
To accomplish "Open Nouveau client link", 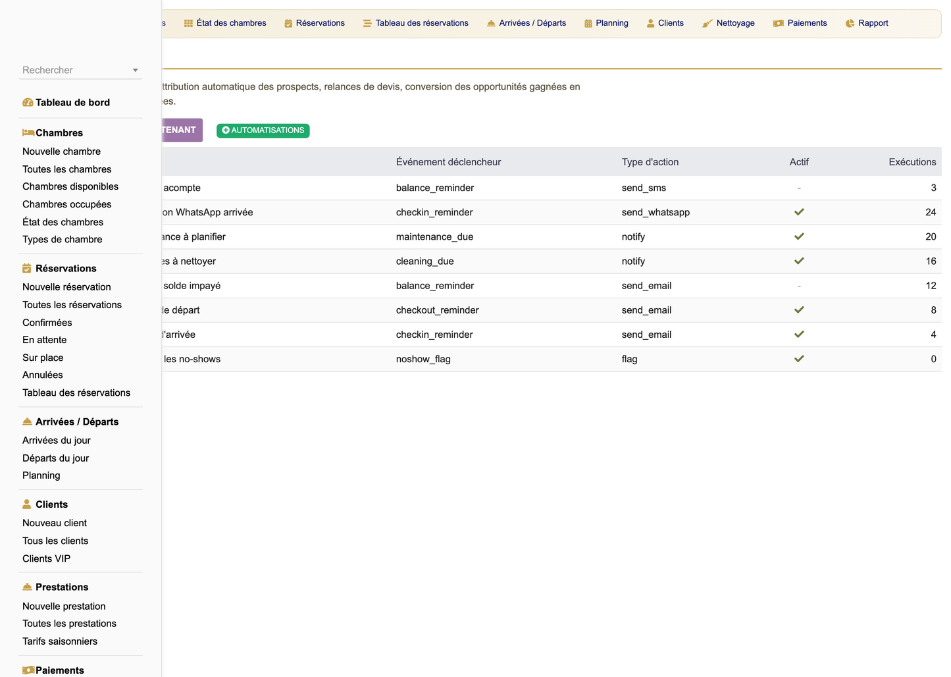I will pyautogui.click(x=55, y=523).
